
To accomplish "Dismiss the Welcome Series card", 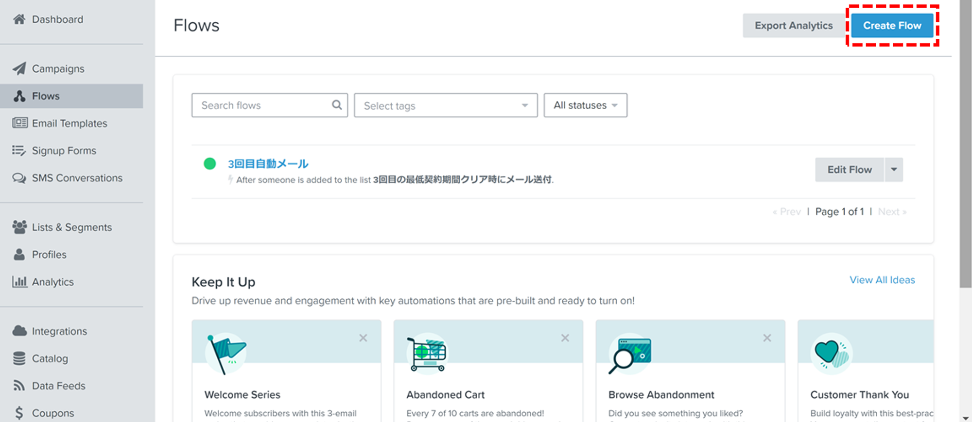I will [x=363, y=338].
